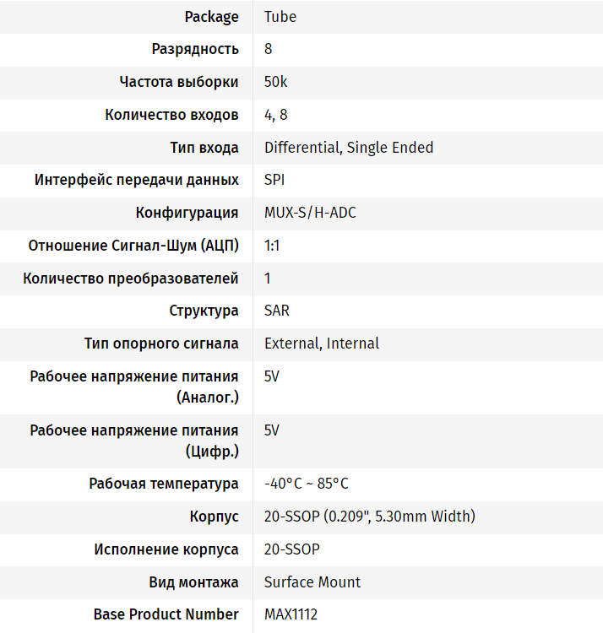The width and height of the screenshot is (603, 633).
Task: Select the -40°C ~ 85°C temperature value
Action: click(x=307, y=484)
